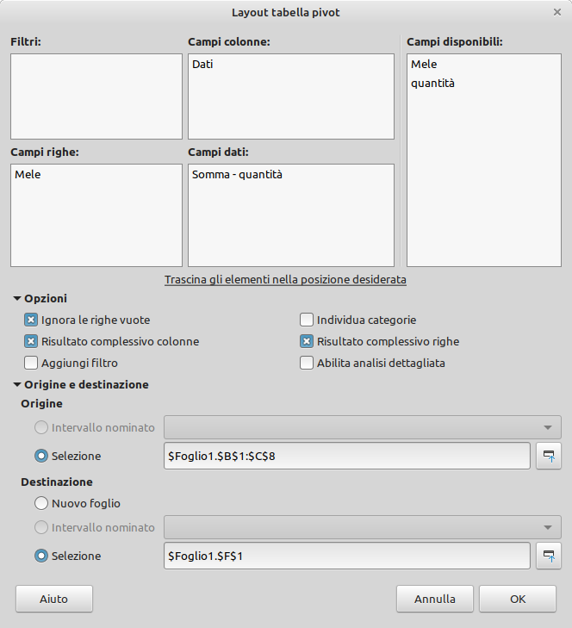This screenshot has height=628, width=572.
Task: Uncheck 'Risultato complessivo righe'
Action: click(307, 341)
